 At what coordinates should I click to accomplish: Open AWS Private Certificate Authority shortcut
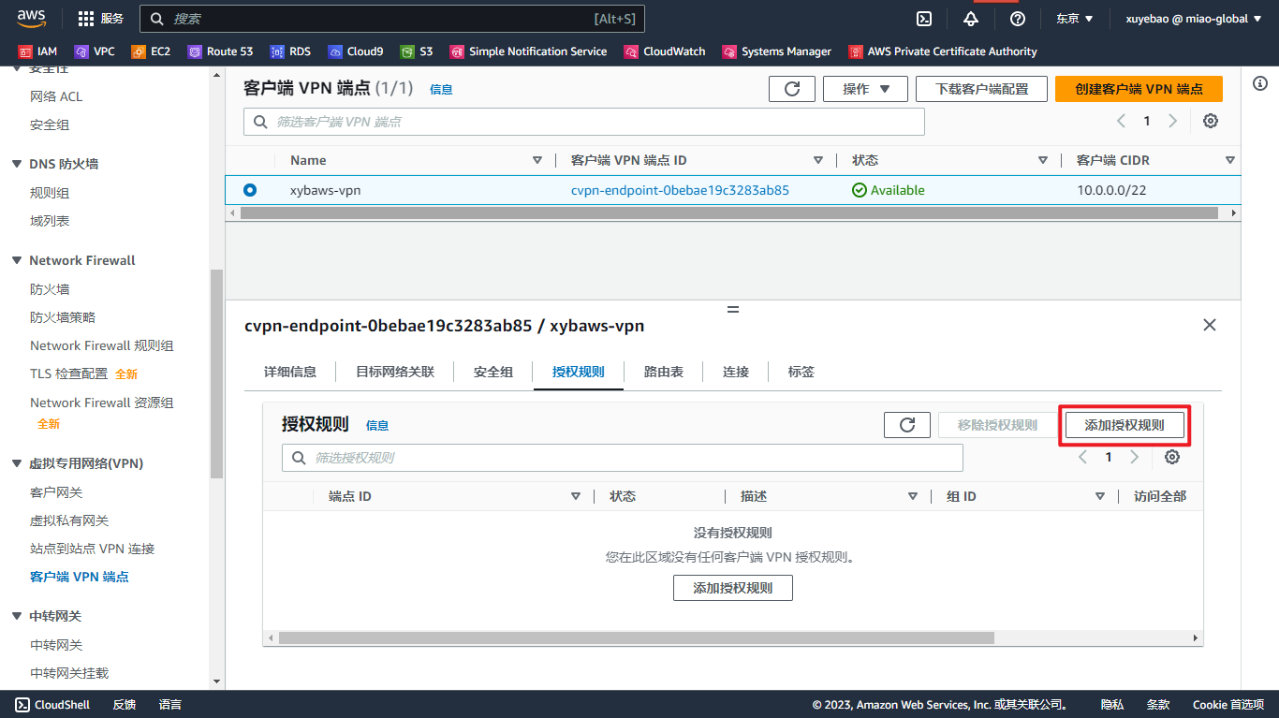coord(943,51)
